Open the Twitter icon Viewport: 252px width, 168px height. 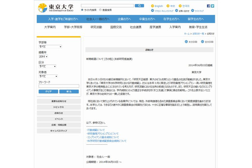pos(213,6)
